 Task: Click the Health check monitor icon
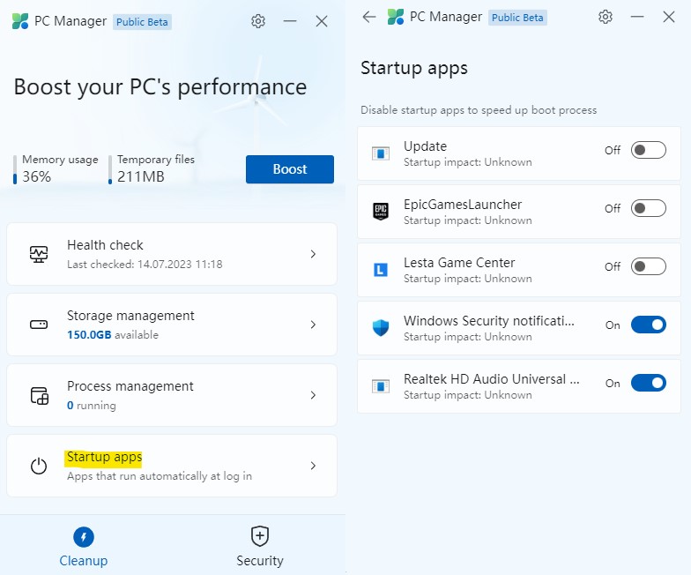[39, 254]
